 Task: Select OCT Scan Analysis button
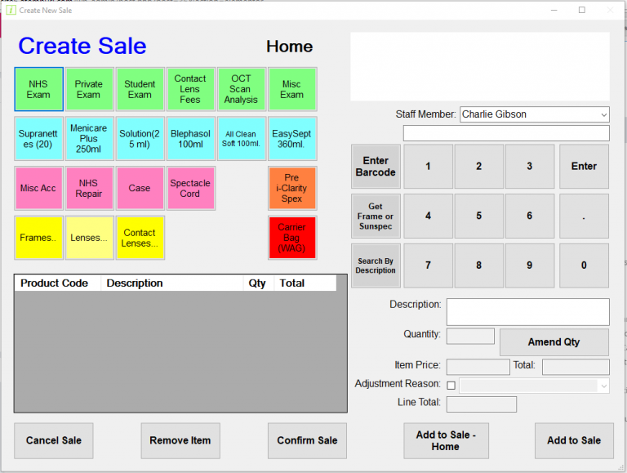pos(242,89)
